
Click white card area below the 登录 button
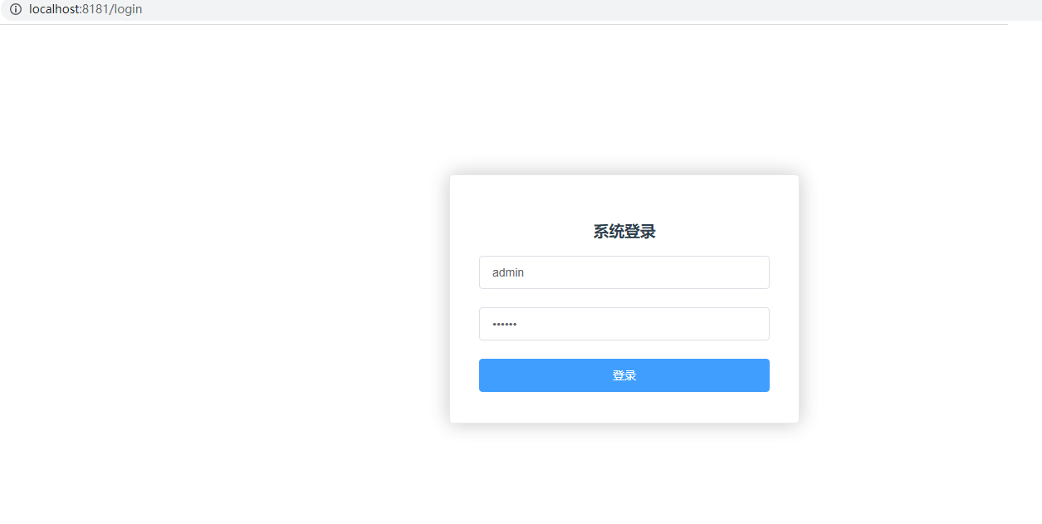pos(624,407)
